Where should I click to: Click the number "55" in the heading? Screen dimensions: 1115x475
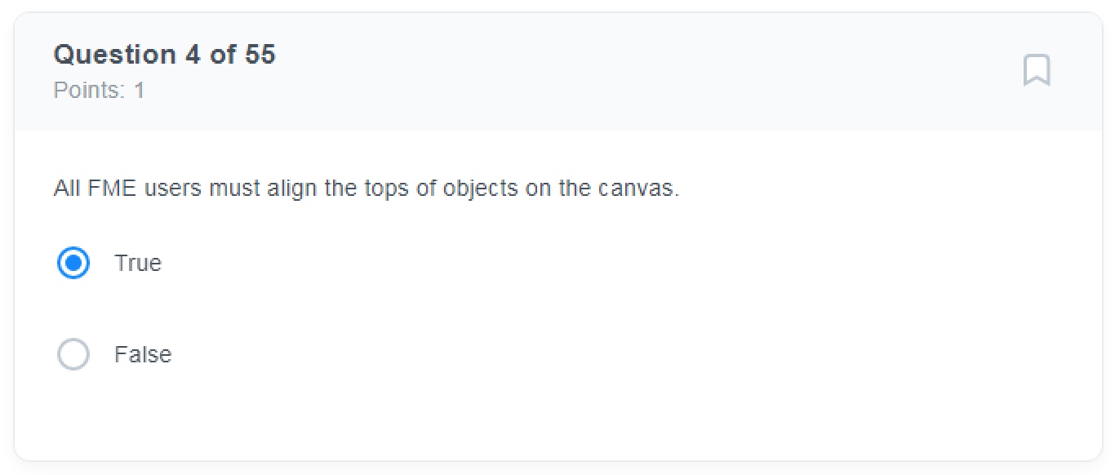[x=260, y=55]
